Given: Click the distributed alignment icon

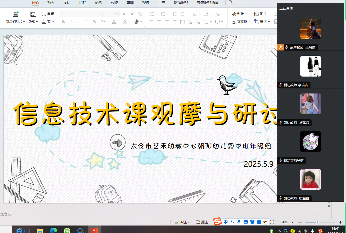Looking at the screenshot, I should pos(182,22).
